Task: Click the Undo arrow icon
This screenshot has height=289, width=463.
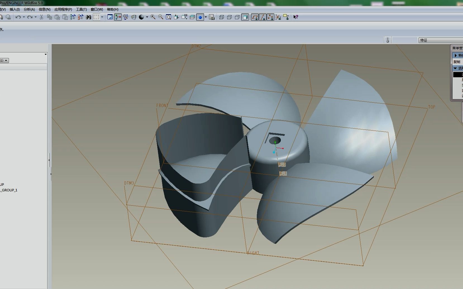Action: [18, 17]
